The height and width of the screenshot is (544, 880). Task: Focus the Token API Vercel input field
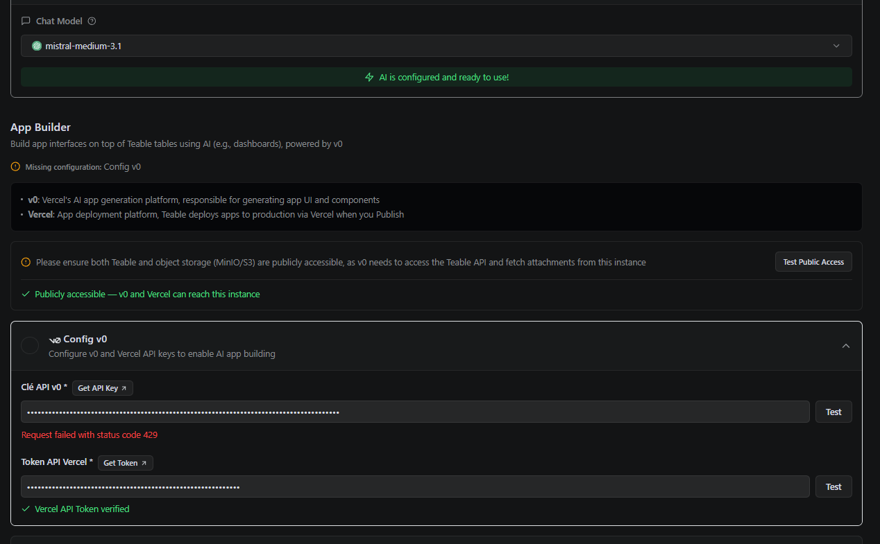(415, 486)
